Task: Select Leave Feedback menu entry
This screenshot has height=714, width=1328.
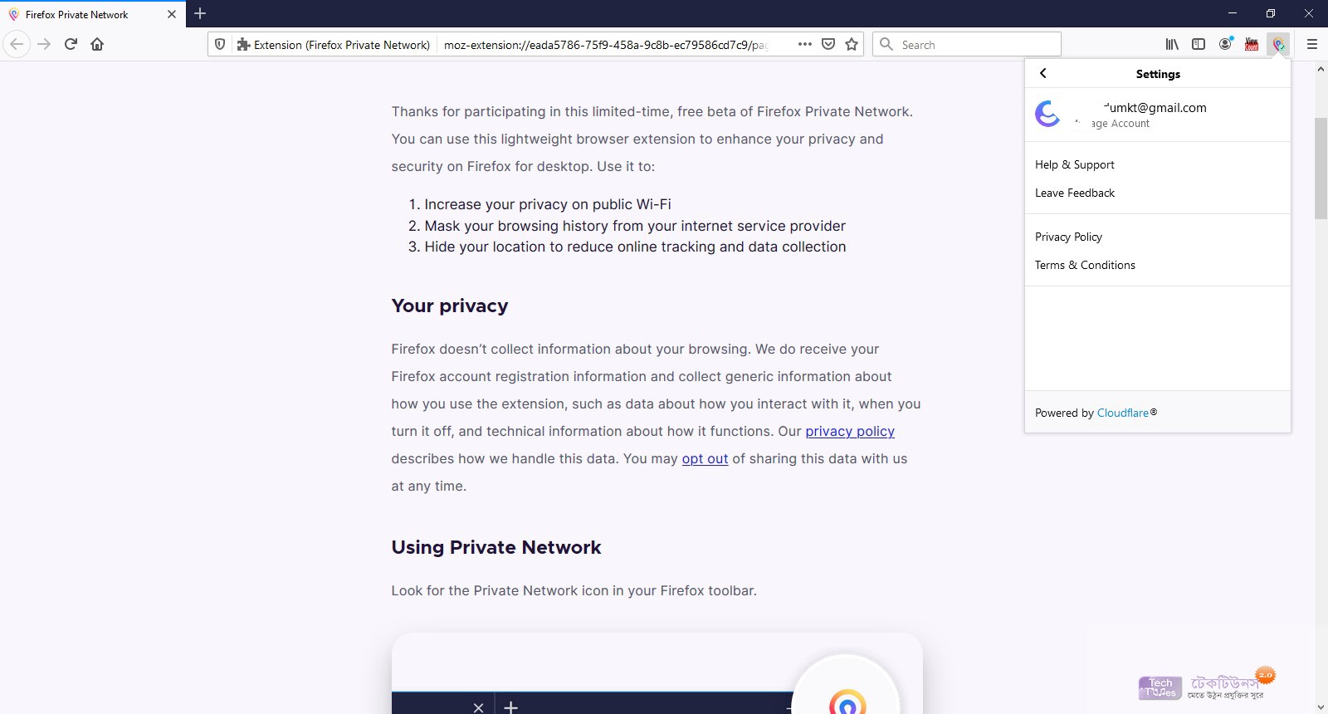Action: tap(1075, 193)
